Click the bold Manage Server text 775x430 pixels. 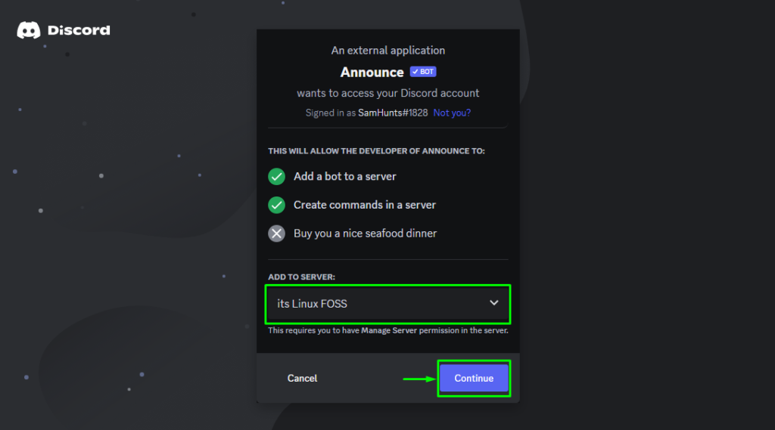[x=389, y=330]
